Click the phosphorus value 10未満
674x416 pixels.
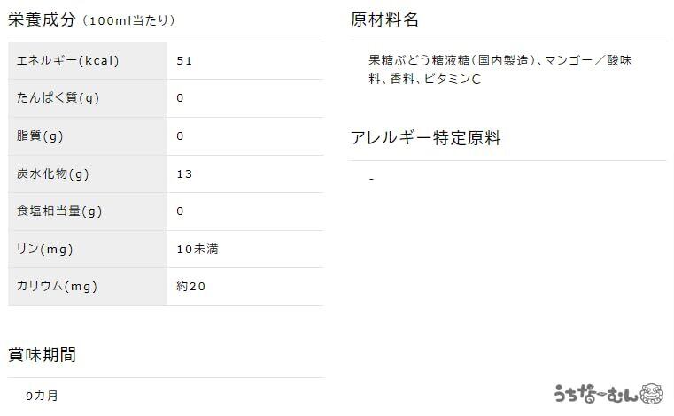coord(198,249)
